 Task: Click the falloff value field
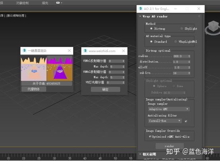[x=181, y=68]
